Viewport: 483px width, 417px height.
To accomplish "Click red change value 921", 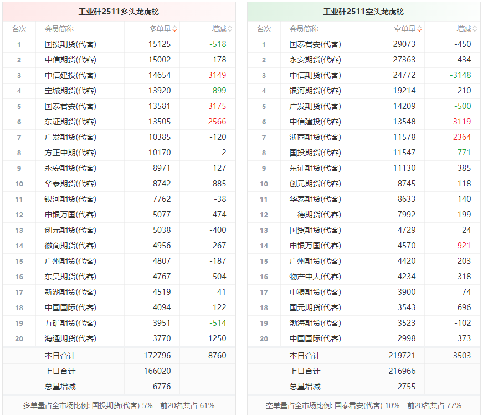I will (x=464, y=246).
